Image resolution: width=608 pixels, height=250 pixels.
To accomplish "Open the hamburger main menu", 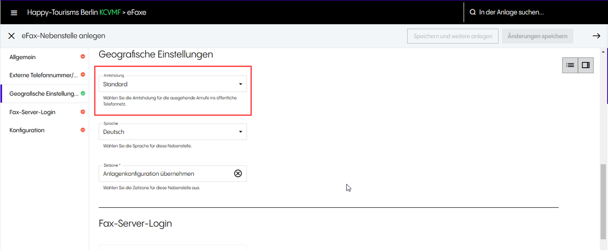I will click(x=14, y=12).
